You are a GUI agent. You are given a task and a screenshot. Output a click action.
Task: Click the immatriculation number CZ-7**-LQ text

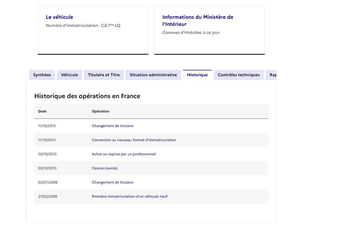[111, 25]
